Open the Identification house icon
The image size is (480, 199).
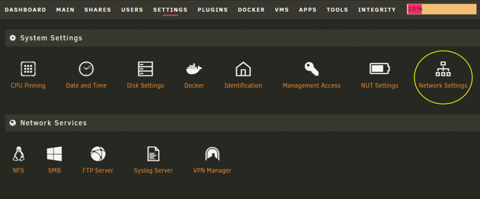click(x=243, y=69)
